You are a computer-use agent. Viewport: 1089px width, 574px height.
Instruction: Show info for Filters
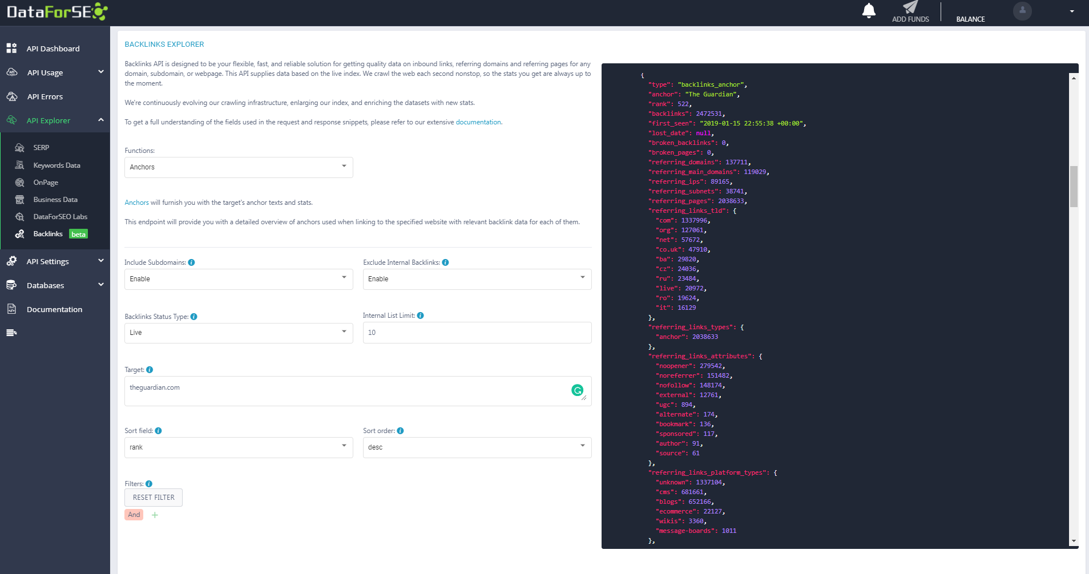(148, 484)
